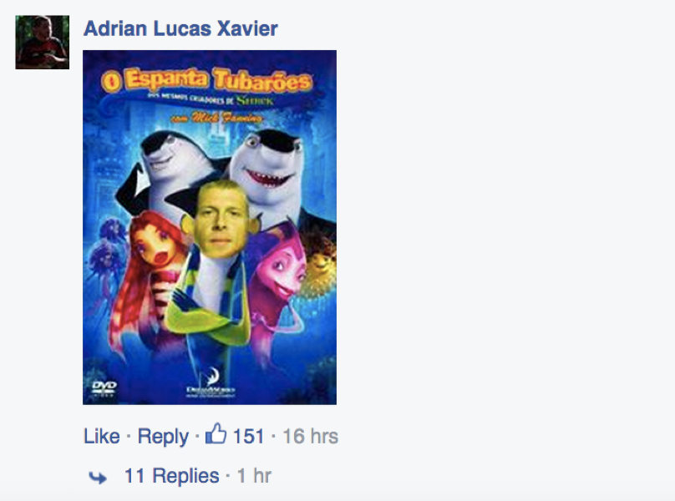Viewport: 675px width, 501px height.
Task: Click the curved reply arrow icon
Action: pyautogui.click(x=98, y=478)
